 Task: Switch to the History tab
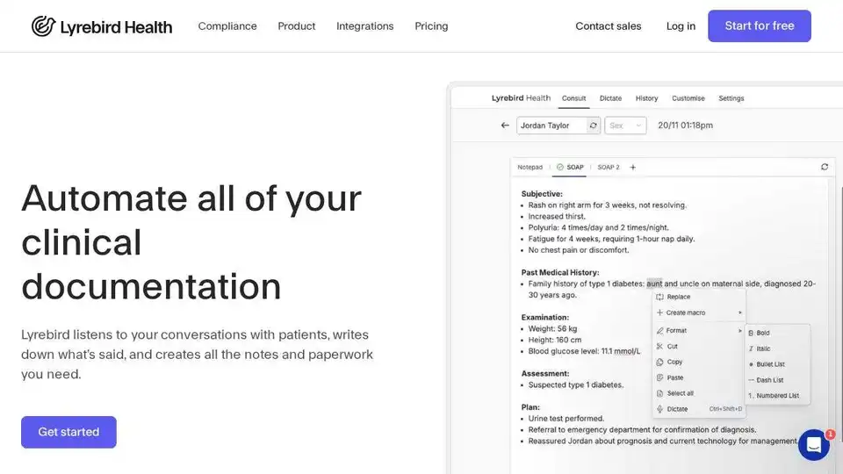647,98
